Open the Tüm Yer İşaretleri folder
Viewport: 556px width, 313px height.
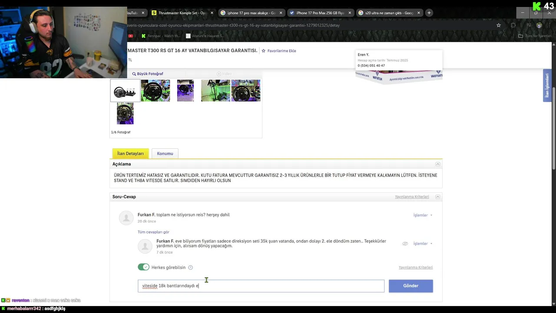click(535, 36)
